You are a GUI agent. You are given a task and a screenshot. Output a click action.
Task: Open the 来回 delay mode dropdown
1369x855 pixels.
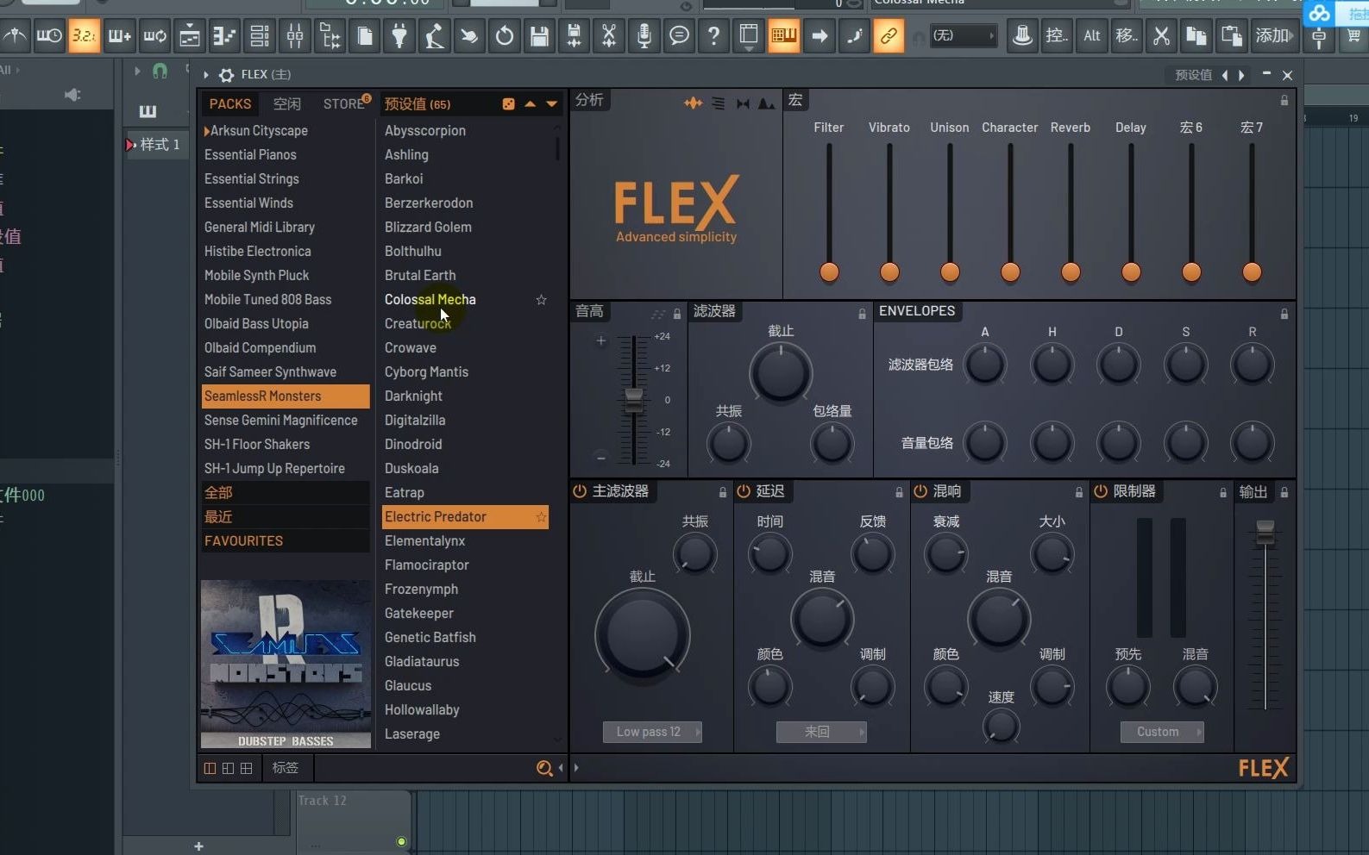pos(821,733)
